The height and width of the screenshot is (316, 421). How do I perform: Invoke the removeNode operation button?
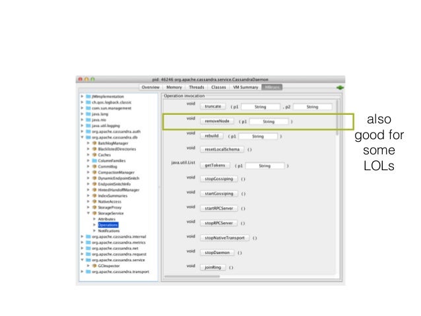pyautogui.click(x=217, y=121)
